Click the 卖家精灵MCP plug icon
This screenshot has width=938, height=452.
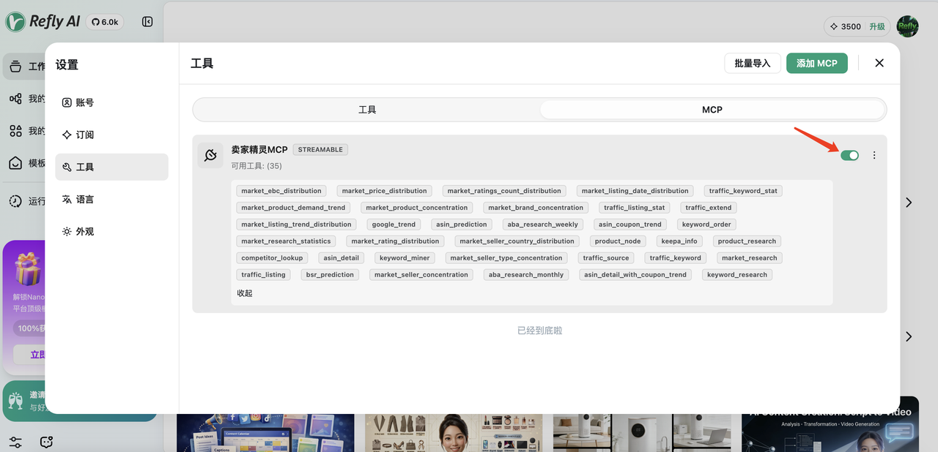pyautogui.click(x=210, y=155)
